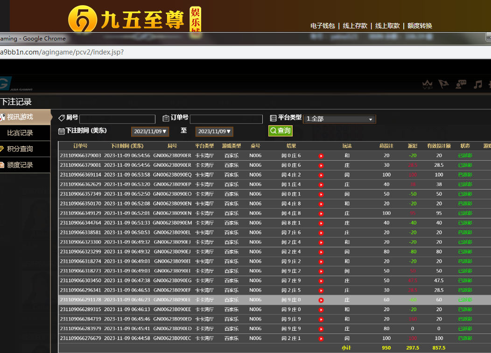The image size is (491, 353).
Task: Play video replay for highlighted order 231109066291178
Action: click(x=321, y=300)
